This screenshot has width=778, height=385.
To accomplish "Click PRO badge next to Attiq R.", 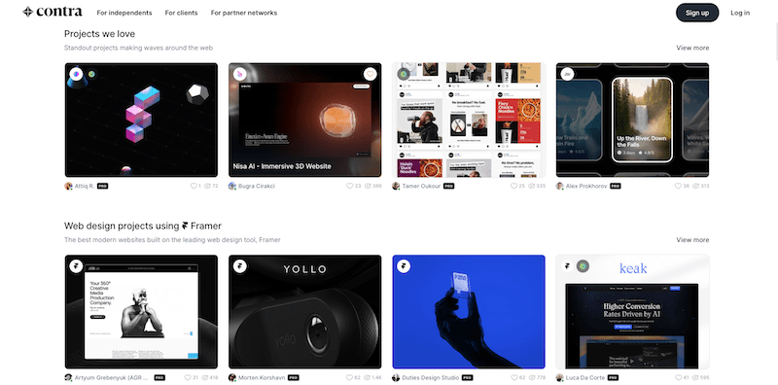I will pos(103,186).
